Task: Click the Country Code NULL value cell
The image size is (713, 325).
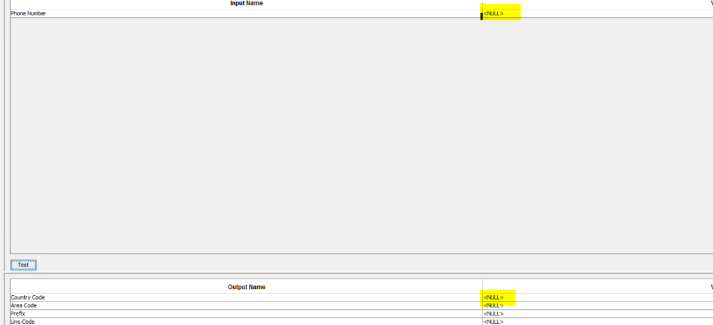Action: pyautogui.click(x=597, y=297)
